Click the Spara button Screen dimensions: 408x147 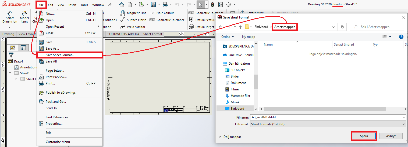click(x=364, y=136)
